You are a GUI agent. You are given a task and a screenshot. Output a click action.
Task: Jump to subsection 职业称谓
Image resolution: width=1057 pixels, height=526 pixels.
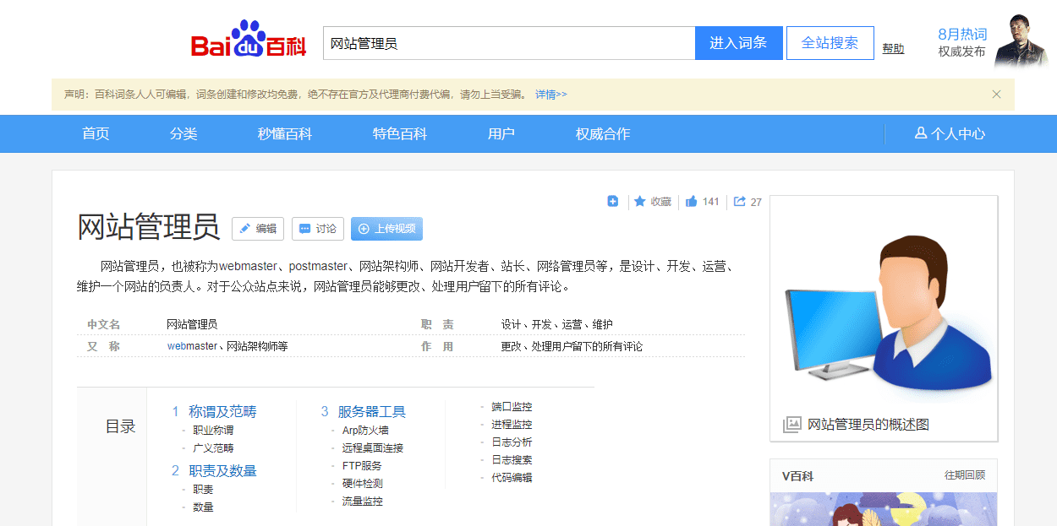click(213, 431)
